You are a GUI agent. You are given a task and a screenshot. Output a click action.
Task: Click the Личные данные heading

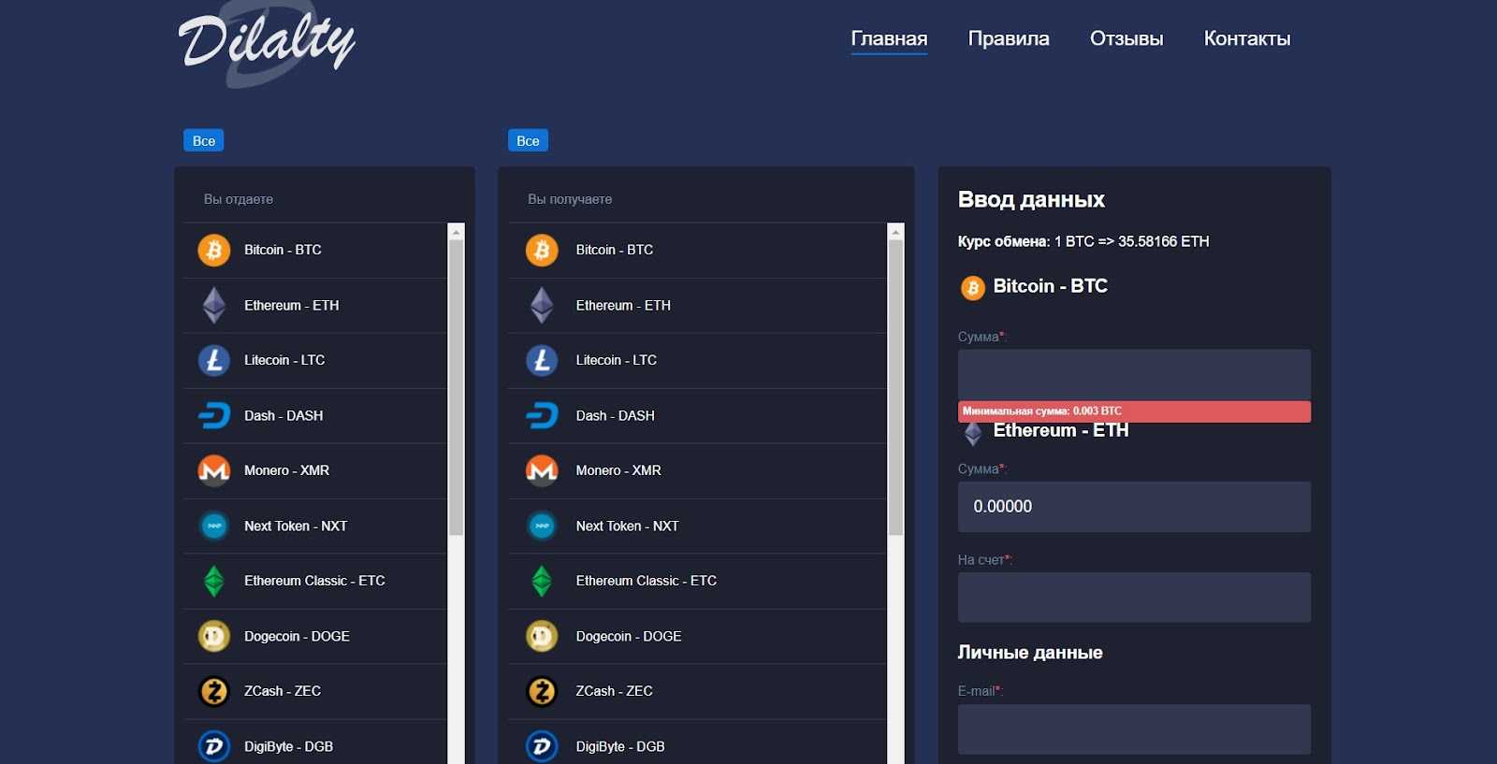pyautogui.click(x=1030, y=653)
